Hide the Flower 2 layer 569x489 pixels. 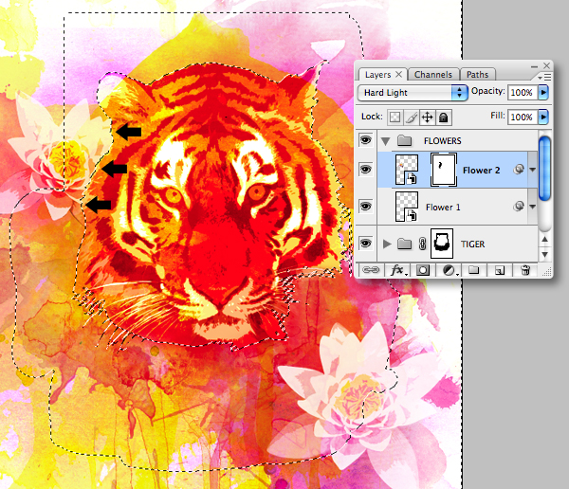coord(366,170)
